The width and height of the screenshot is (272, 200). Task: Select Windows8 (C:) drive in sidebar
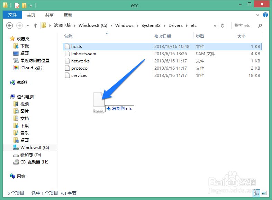pyautogui.click(x=30, y=148)
